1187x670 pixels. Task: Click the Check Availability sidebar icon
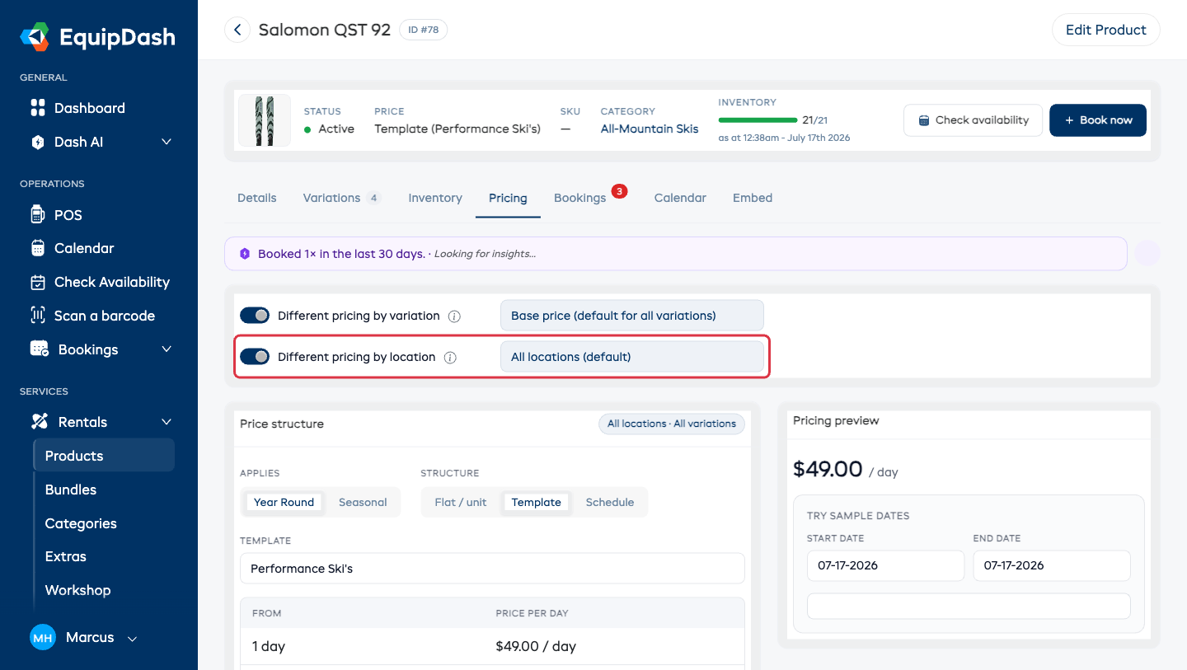38,282
